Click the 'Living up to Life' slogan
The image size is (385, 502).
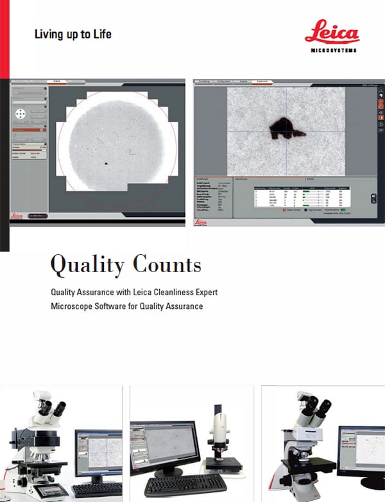click(x=73, y=34)
